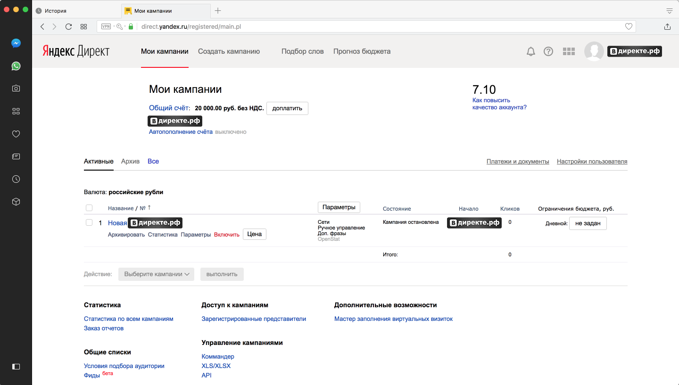The image size is (679, 385).
Task: Click the user avatar picture
Action: click(x=594, y=51)
